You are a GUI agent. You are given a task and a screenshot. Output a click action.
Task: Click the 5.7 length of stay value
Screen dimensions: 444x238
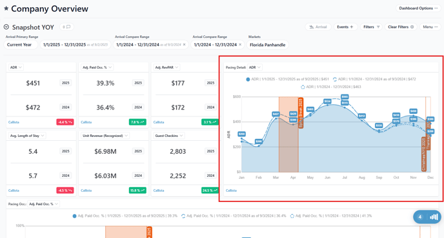coord(33,176)
